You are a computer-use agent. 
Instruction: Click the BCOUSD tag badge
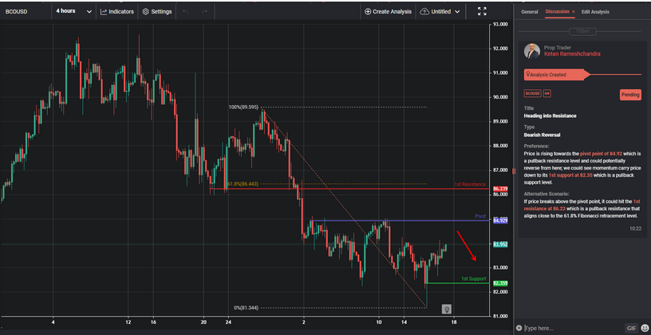click(533, 94)
